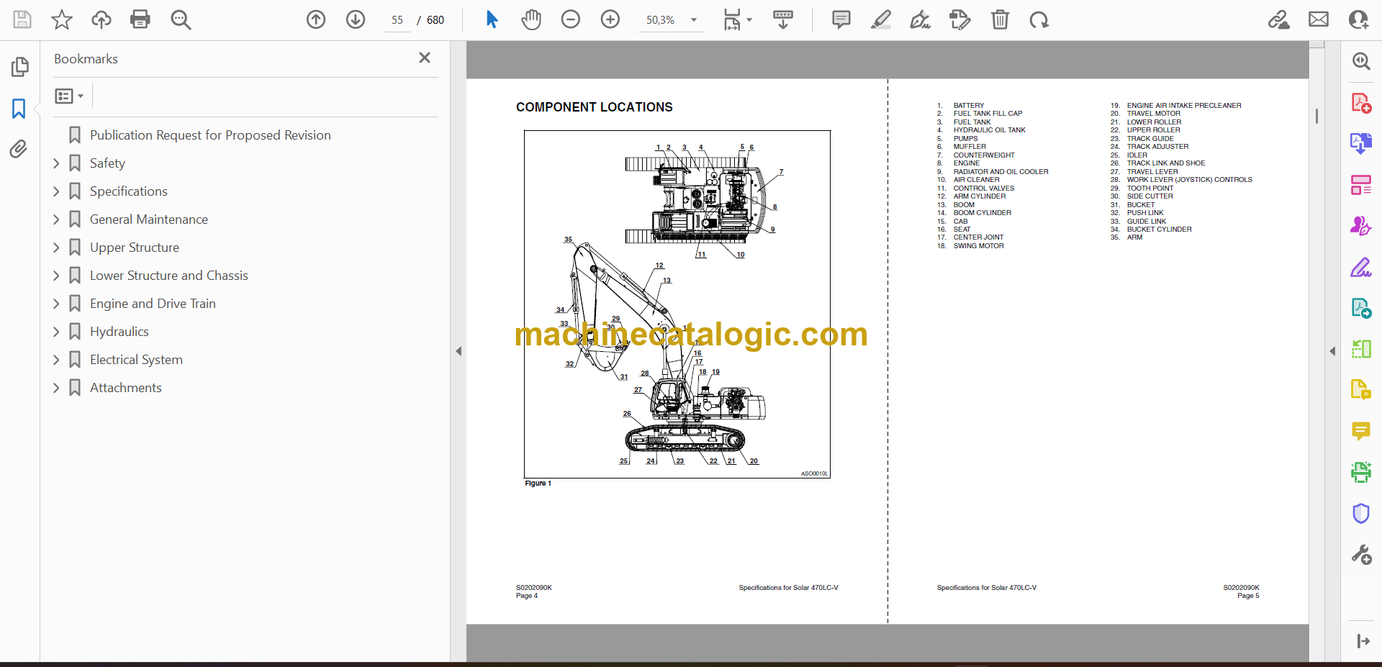This screenshot has width=1382, height=667.
Task: Expand Lower Structure and Chassis bookmark
Action: 56,276
